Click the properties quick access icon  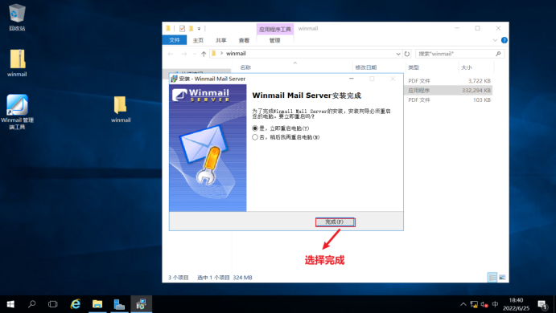pyautogui.click(x=182, y=28)
